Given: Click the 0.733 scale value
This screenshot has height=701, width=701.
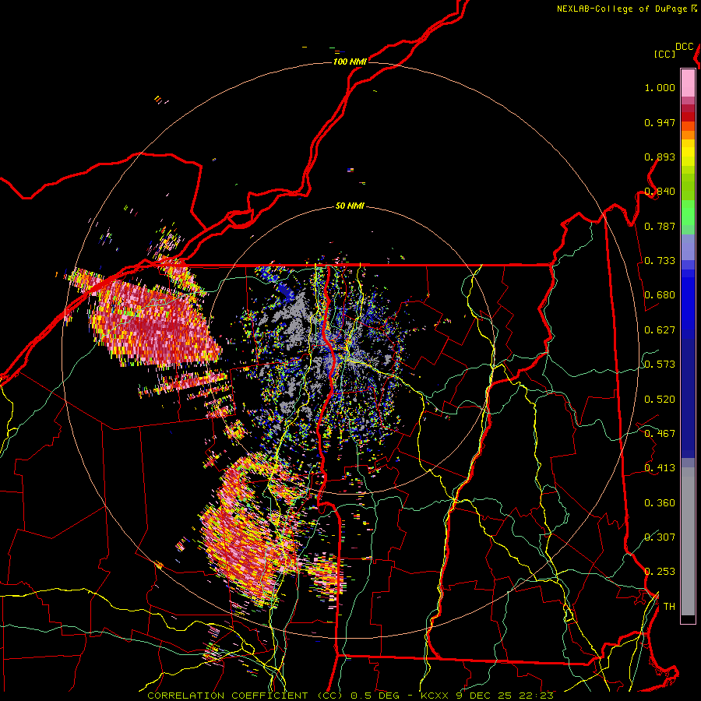Looking at the screenshot, I should 660,261.
